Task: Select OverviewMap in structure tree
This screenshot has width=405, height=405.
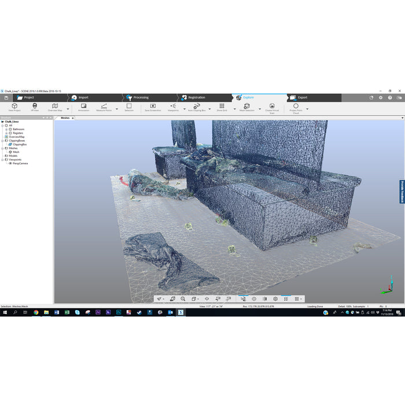Action: click(17, 137)
